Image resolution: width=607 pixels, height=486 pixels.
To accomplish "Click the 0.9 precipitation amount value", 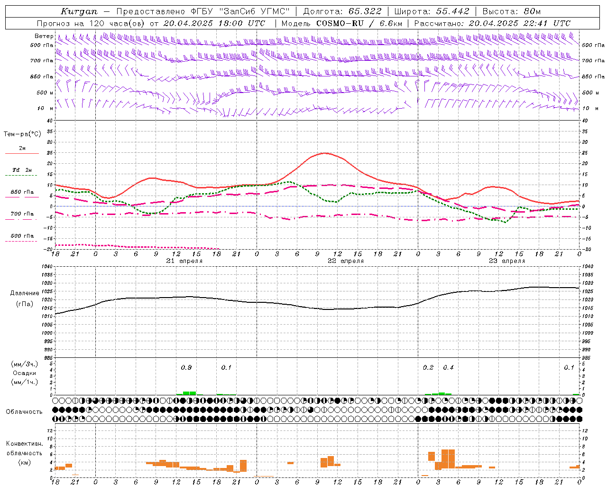I will pos(186,368).
